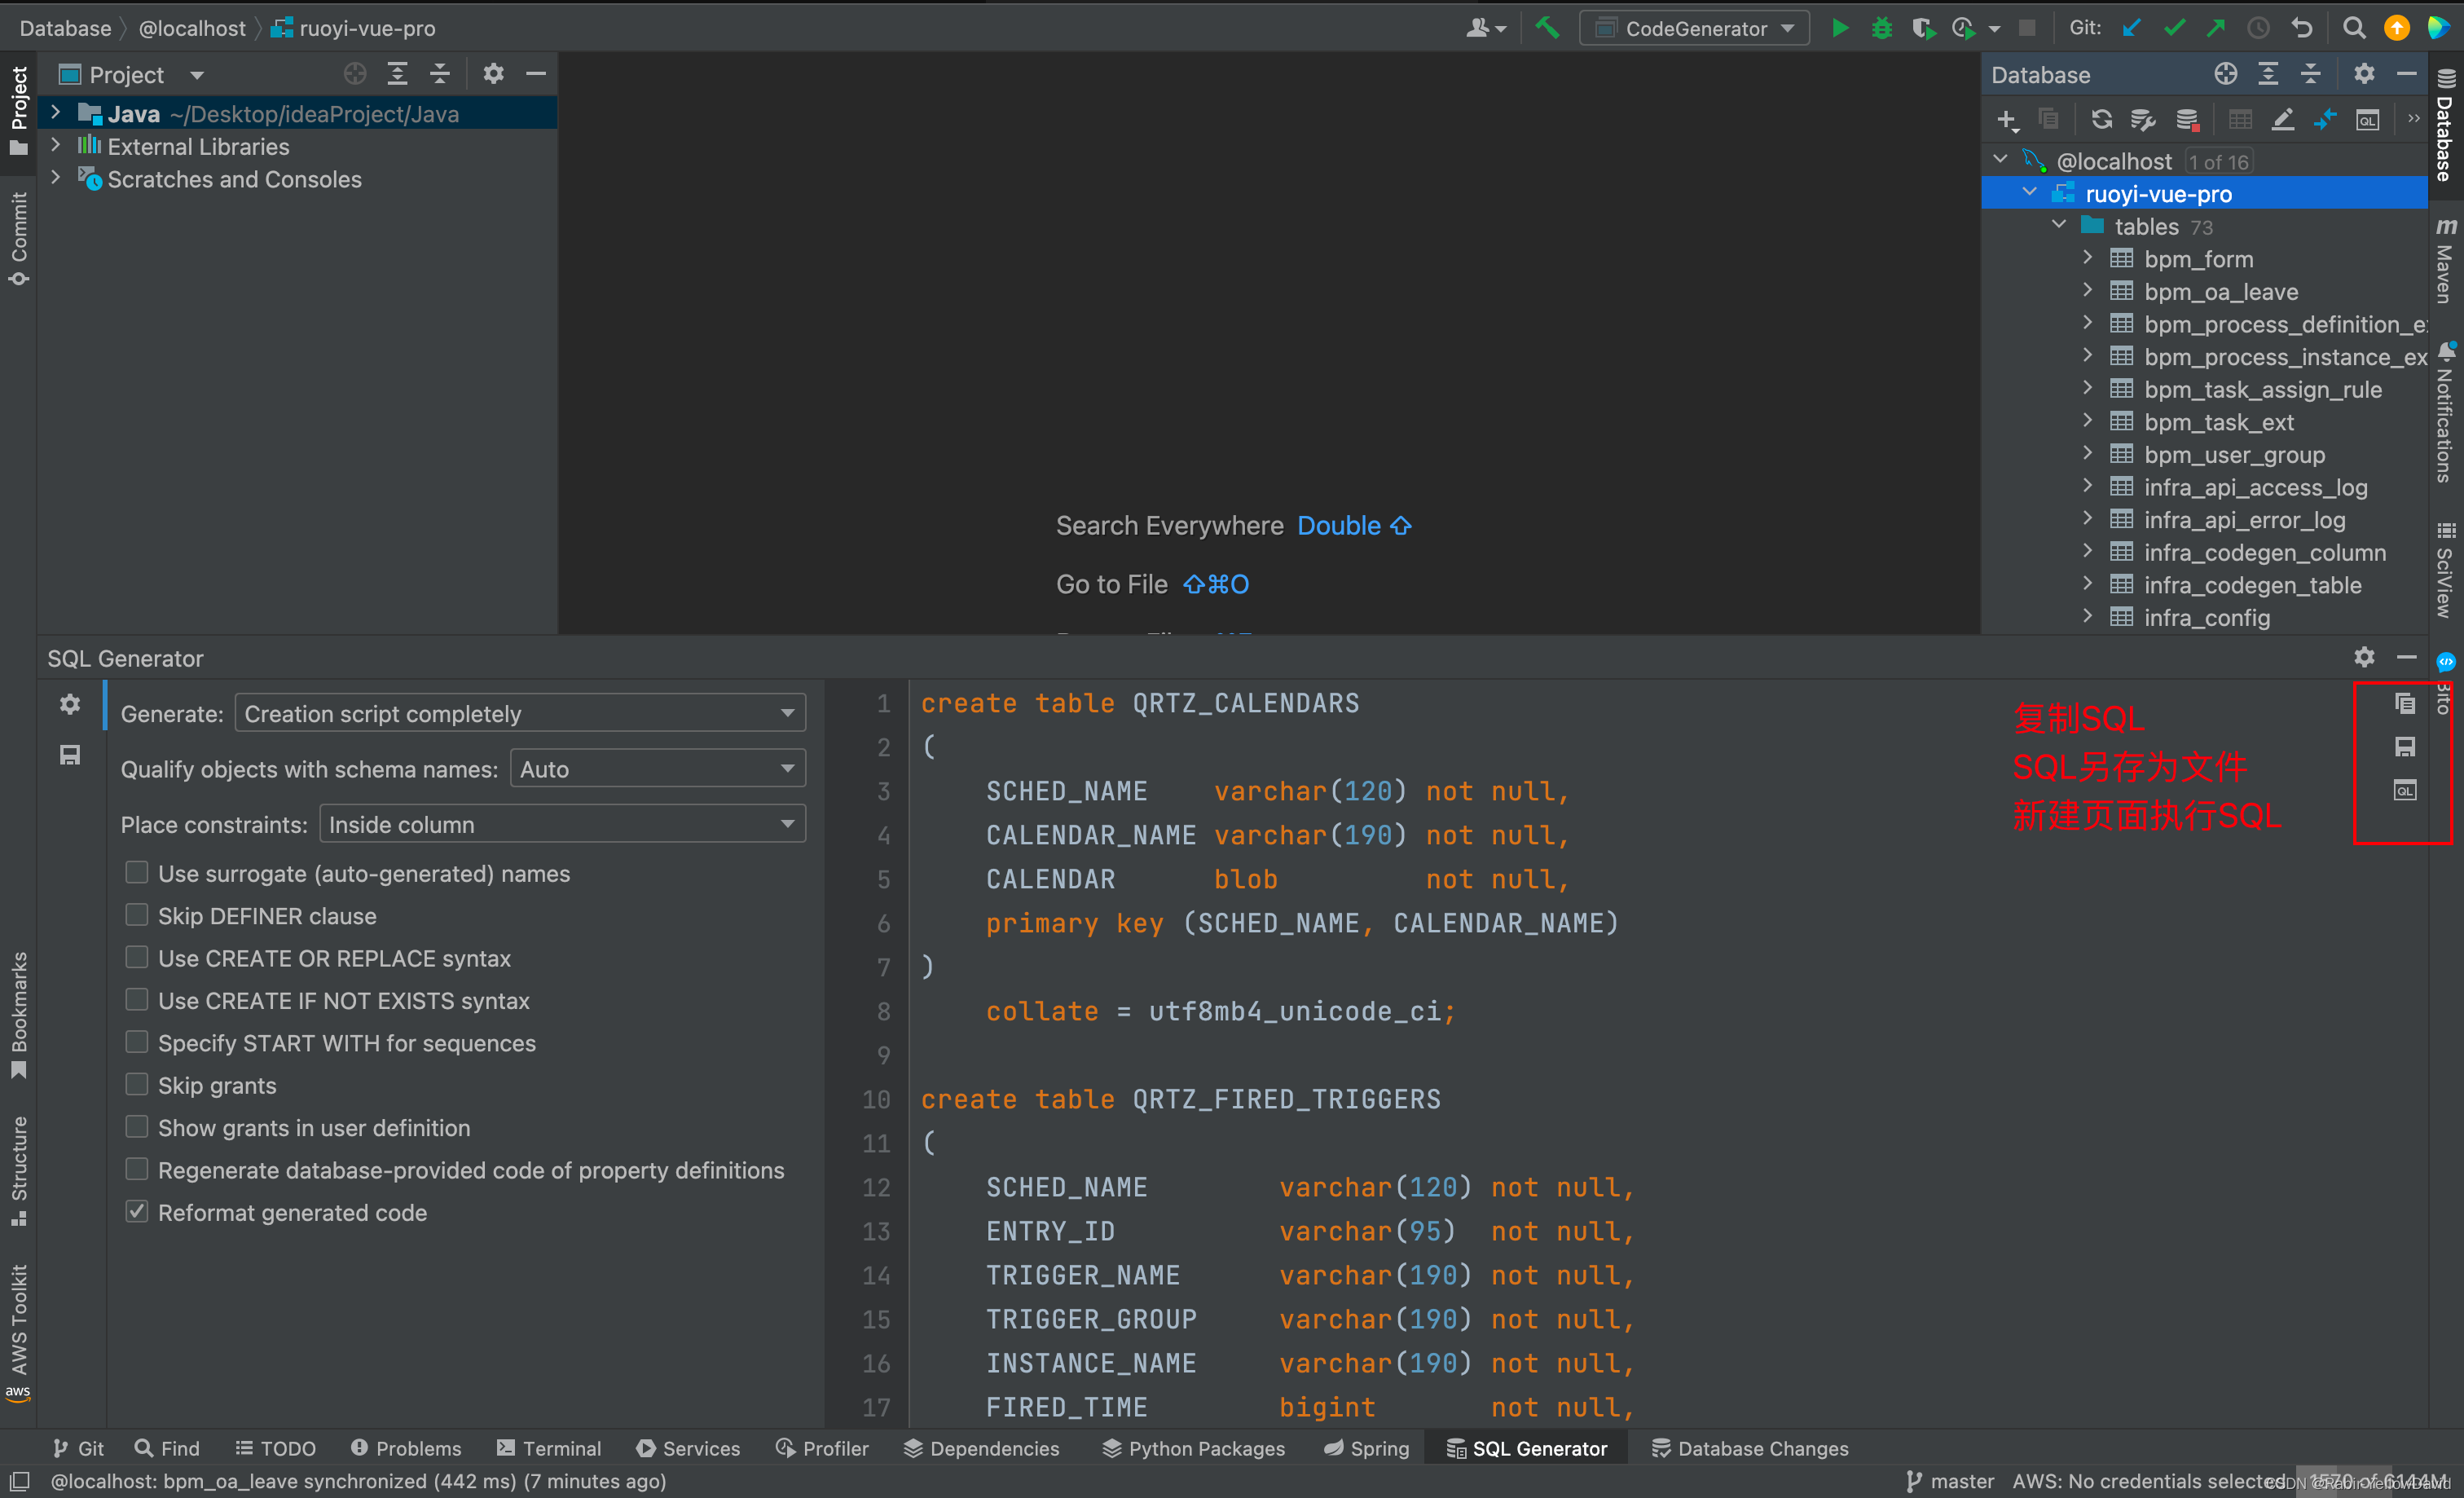
Task: Open the Place constraints dropdown
Action: tap(561, 824)
